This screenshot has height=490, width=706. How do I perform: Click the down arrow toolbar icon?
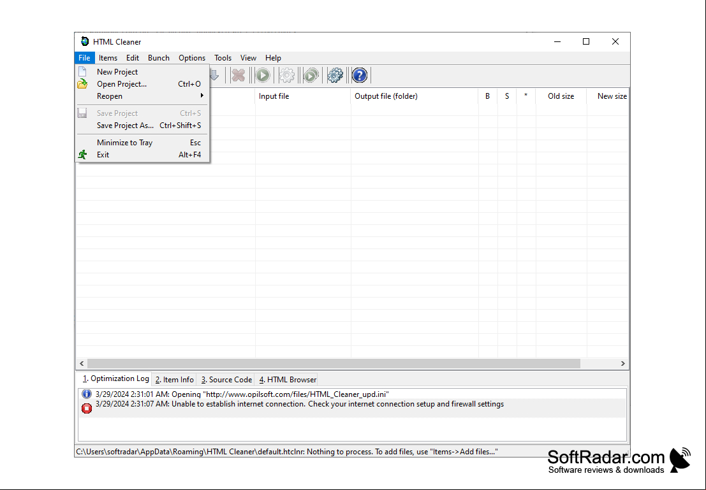pos(214,75)
